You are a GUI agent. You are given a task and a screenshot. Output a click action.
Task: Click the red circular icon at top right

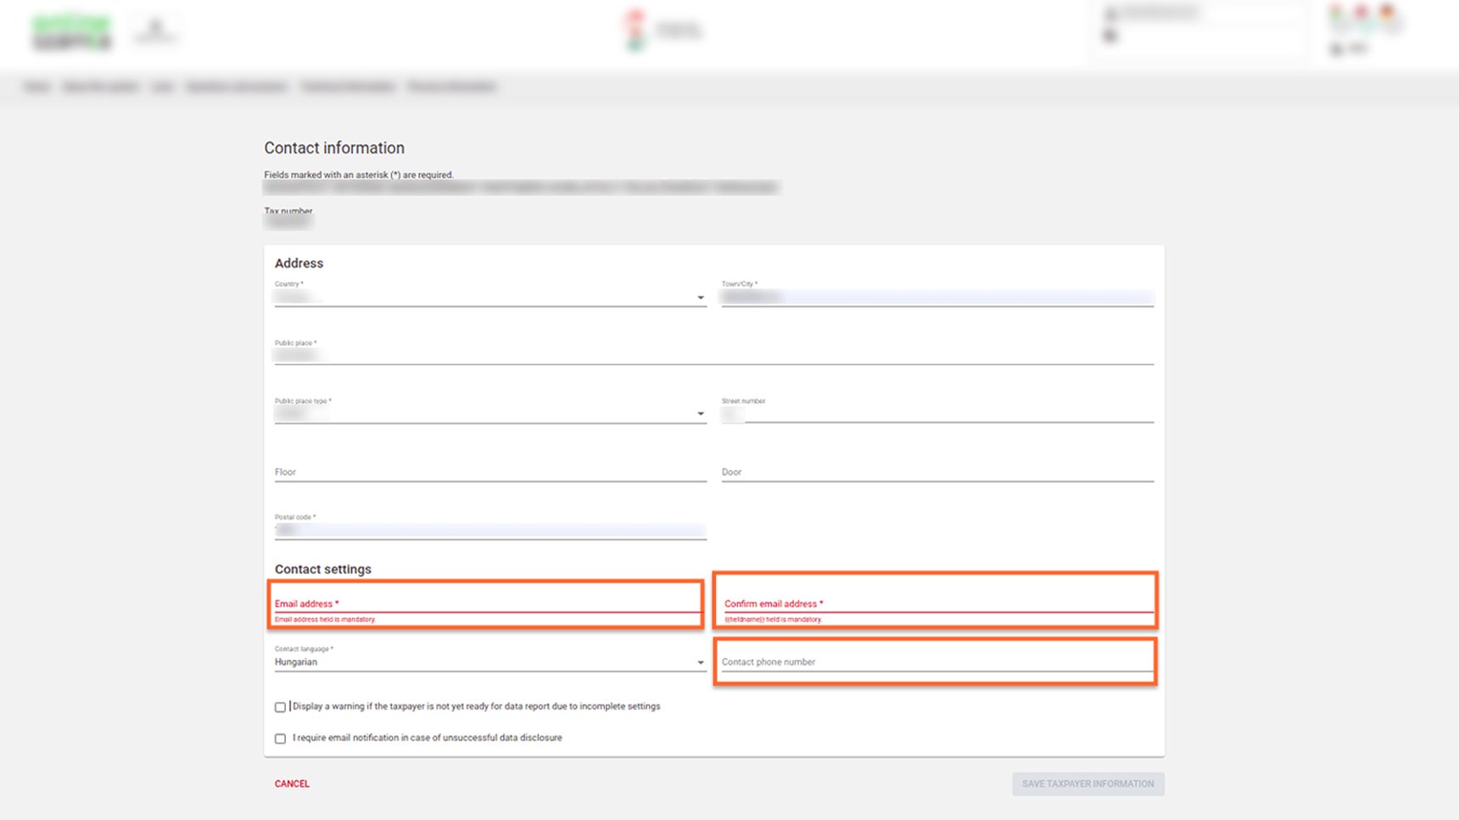(1363, 14)
